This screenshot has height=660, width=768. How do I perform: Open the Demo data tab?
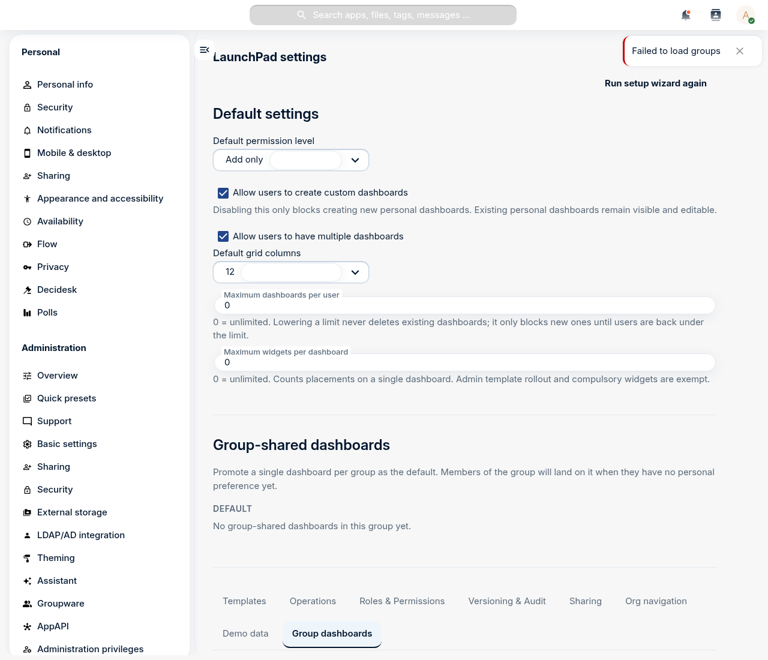pos(245,634)
